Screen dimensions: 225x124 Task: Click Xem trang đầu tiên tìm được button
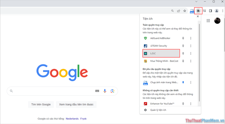tap(76, 104)
